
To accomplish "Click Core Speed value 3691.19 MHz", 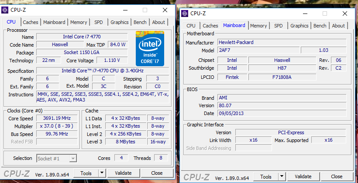I will tap(57, 118).
